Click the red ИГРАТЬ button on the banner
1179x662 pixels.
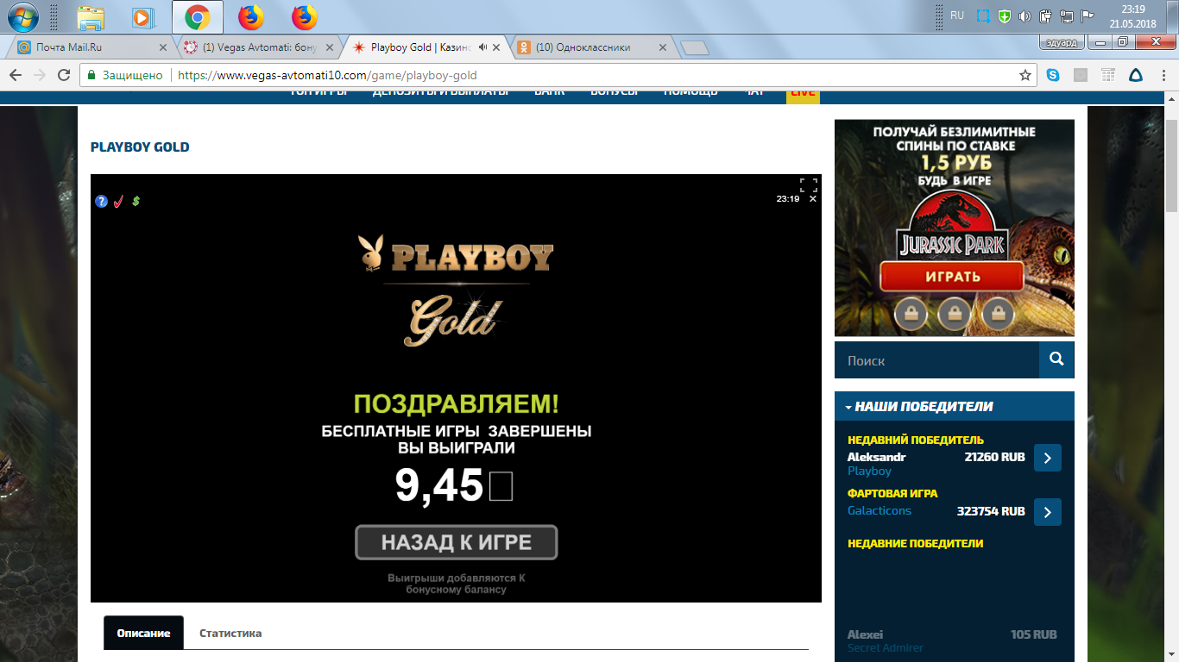pyautogui.click(x=952, y=277)
